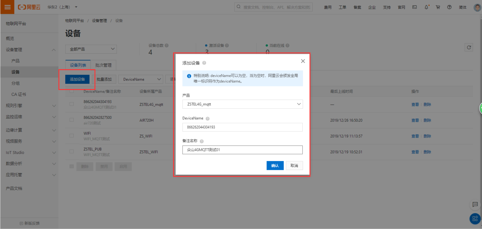Switch to the 批次管理 tab
Image resolution: width=482 pixels, height=229 pixels.
pyautogui.click(x=103, y=65)
